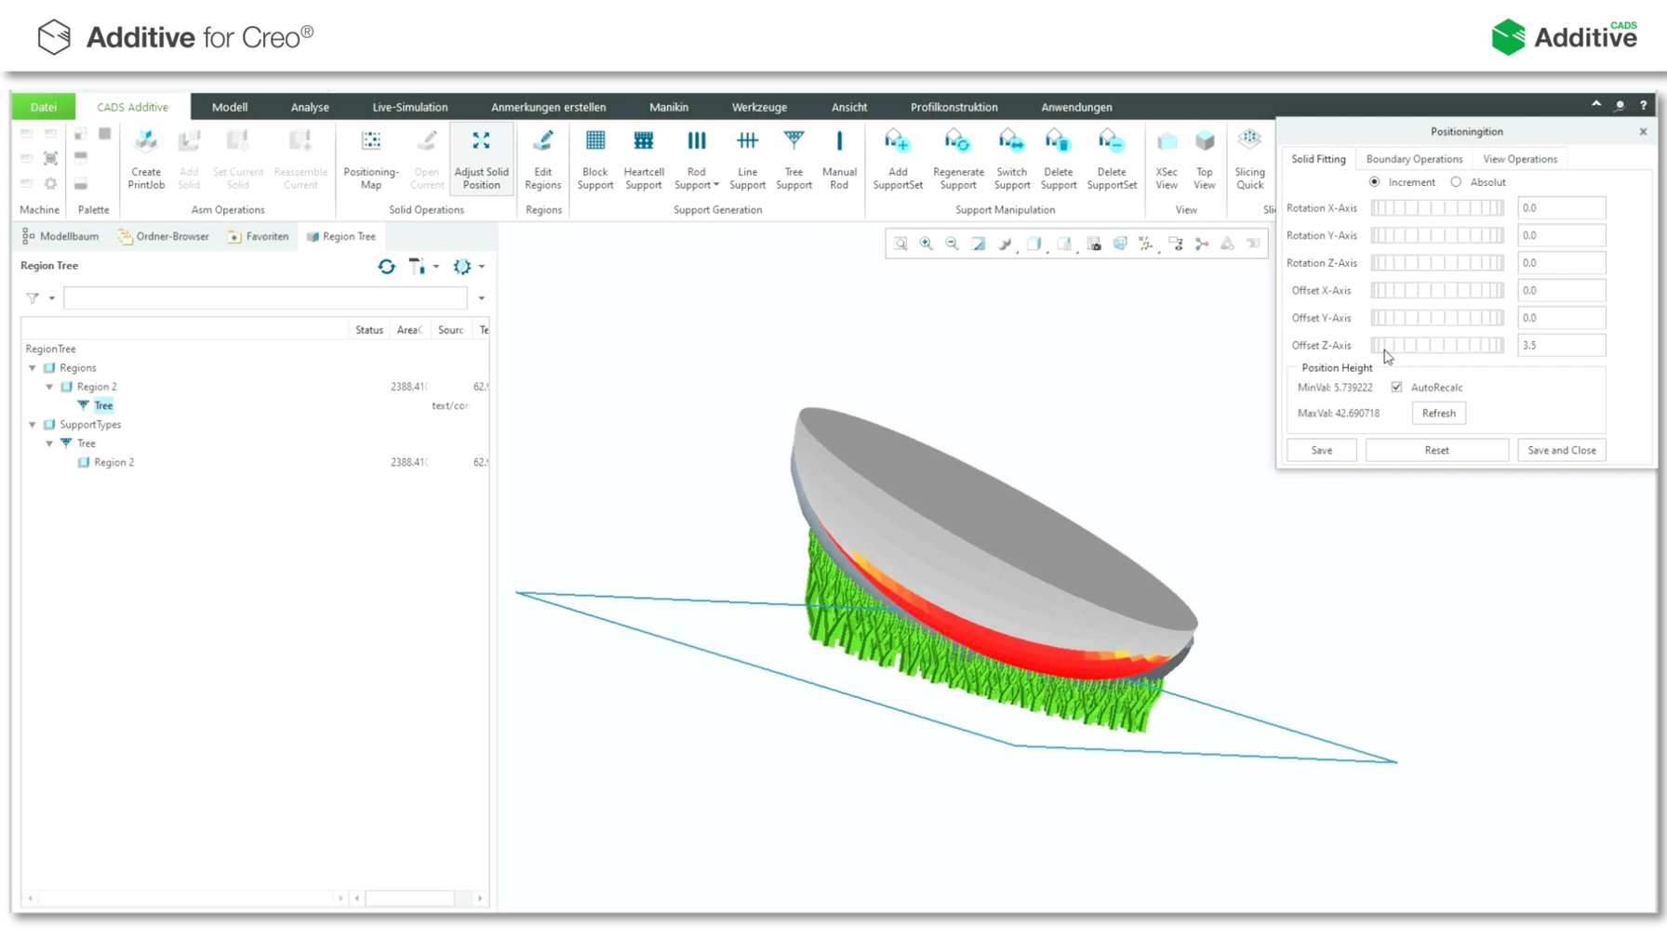Open the Analyse ribbon tab

(310, 107)
